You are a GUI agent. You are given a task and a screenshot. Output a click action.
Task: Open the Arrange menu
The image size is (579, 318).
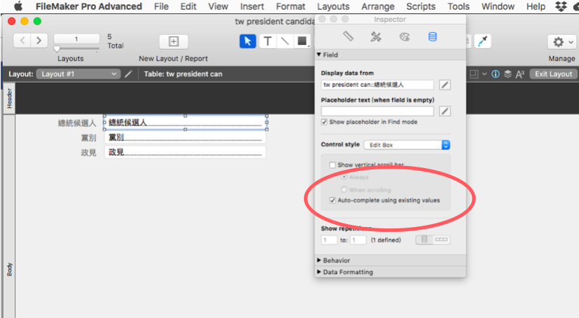(x=378, y=6)
